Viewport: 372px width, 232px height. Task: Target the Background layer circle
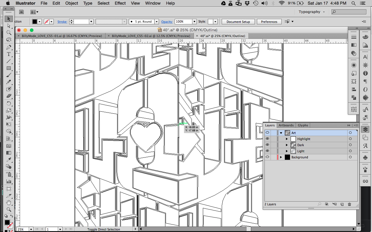click(x=350, y=157)
